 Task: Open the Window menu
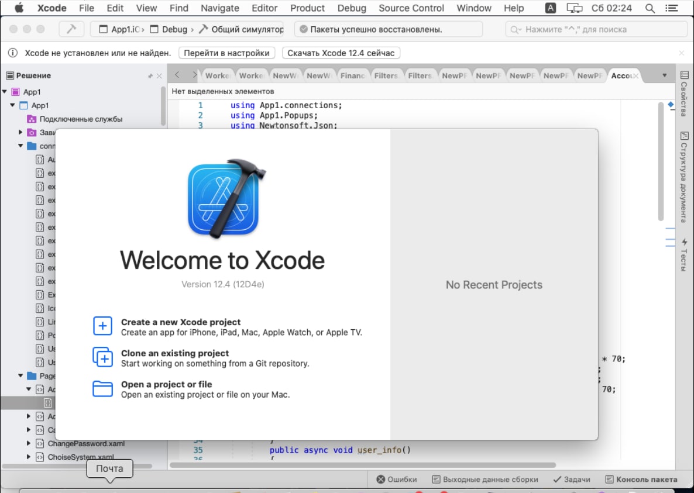click(474, 8)
